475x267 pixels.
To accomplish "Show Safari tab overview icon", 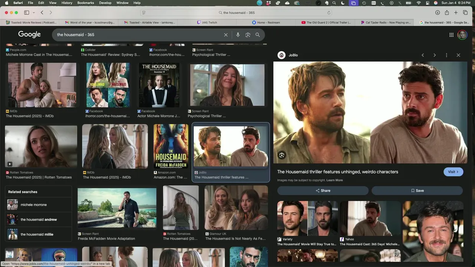I will click(465, 13).
